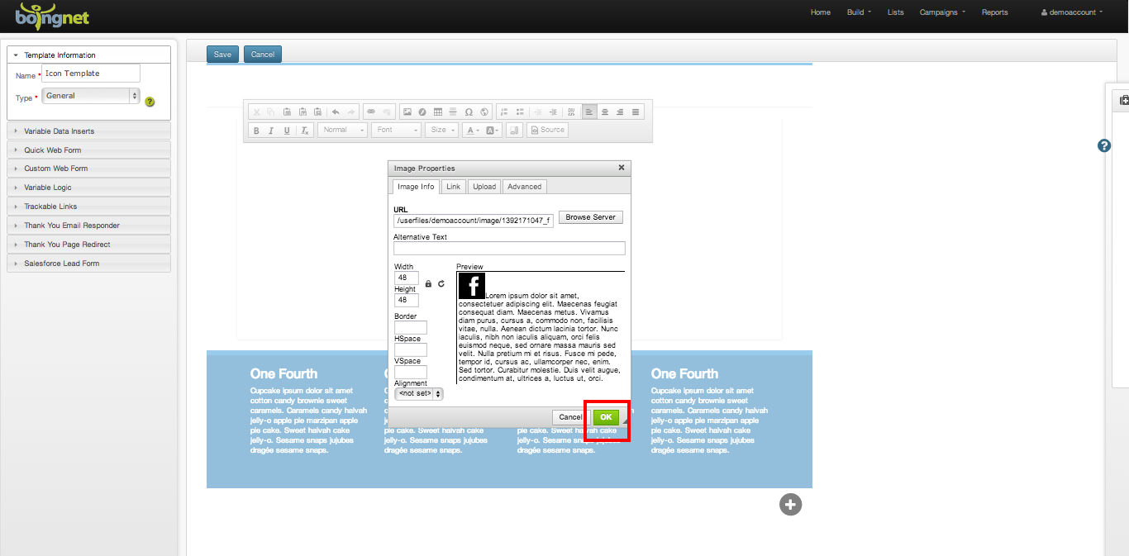This screenshot has width=1129, height=556.
Task: Open the demoaccount user menu
Action: (x=1071, y=12)
